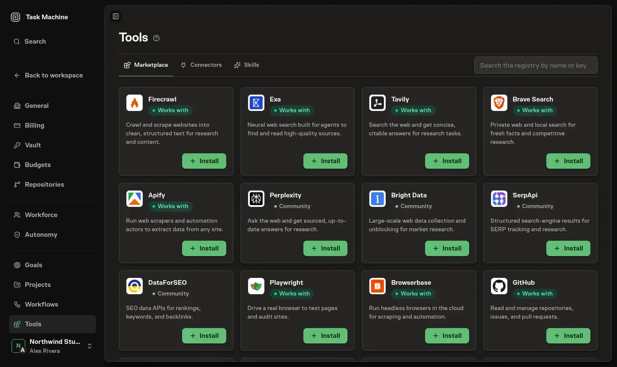Open Vault in the sidebar
The image size is (617, 367).
click(x=52, y=145)
